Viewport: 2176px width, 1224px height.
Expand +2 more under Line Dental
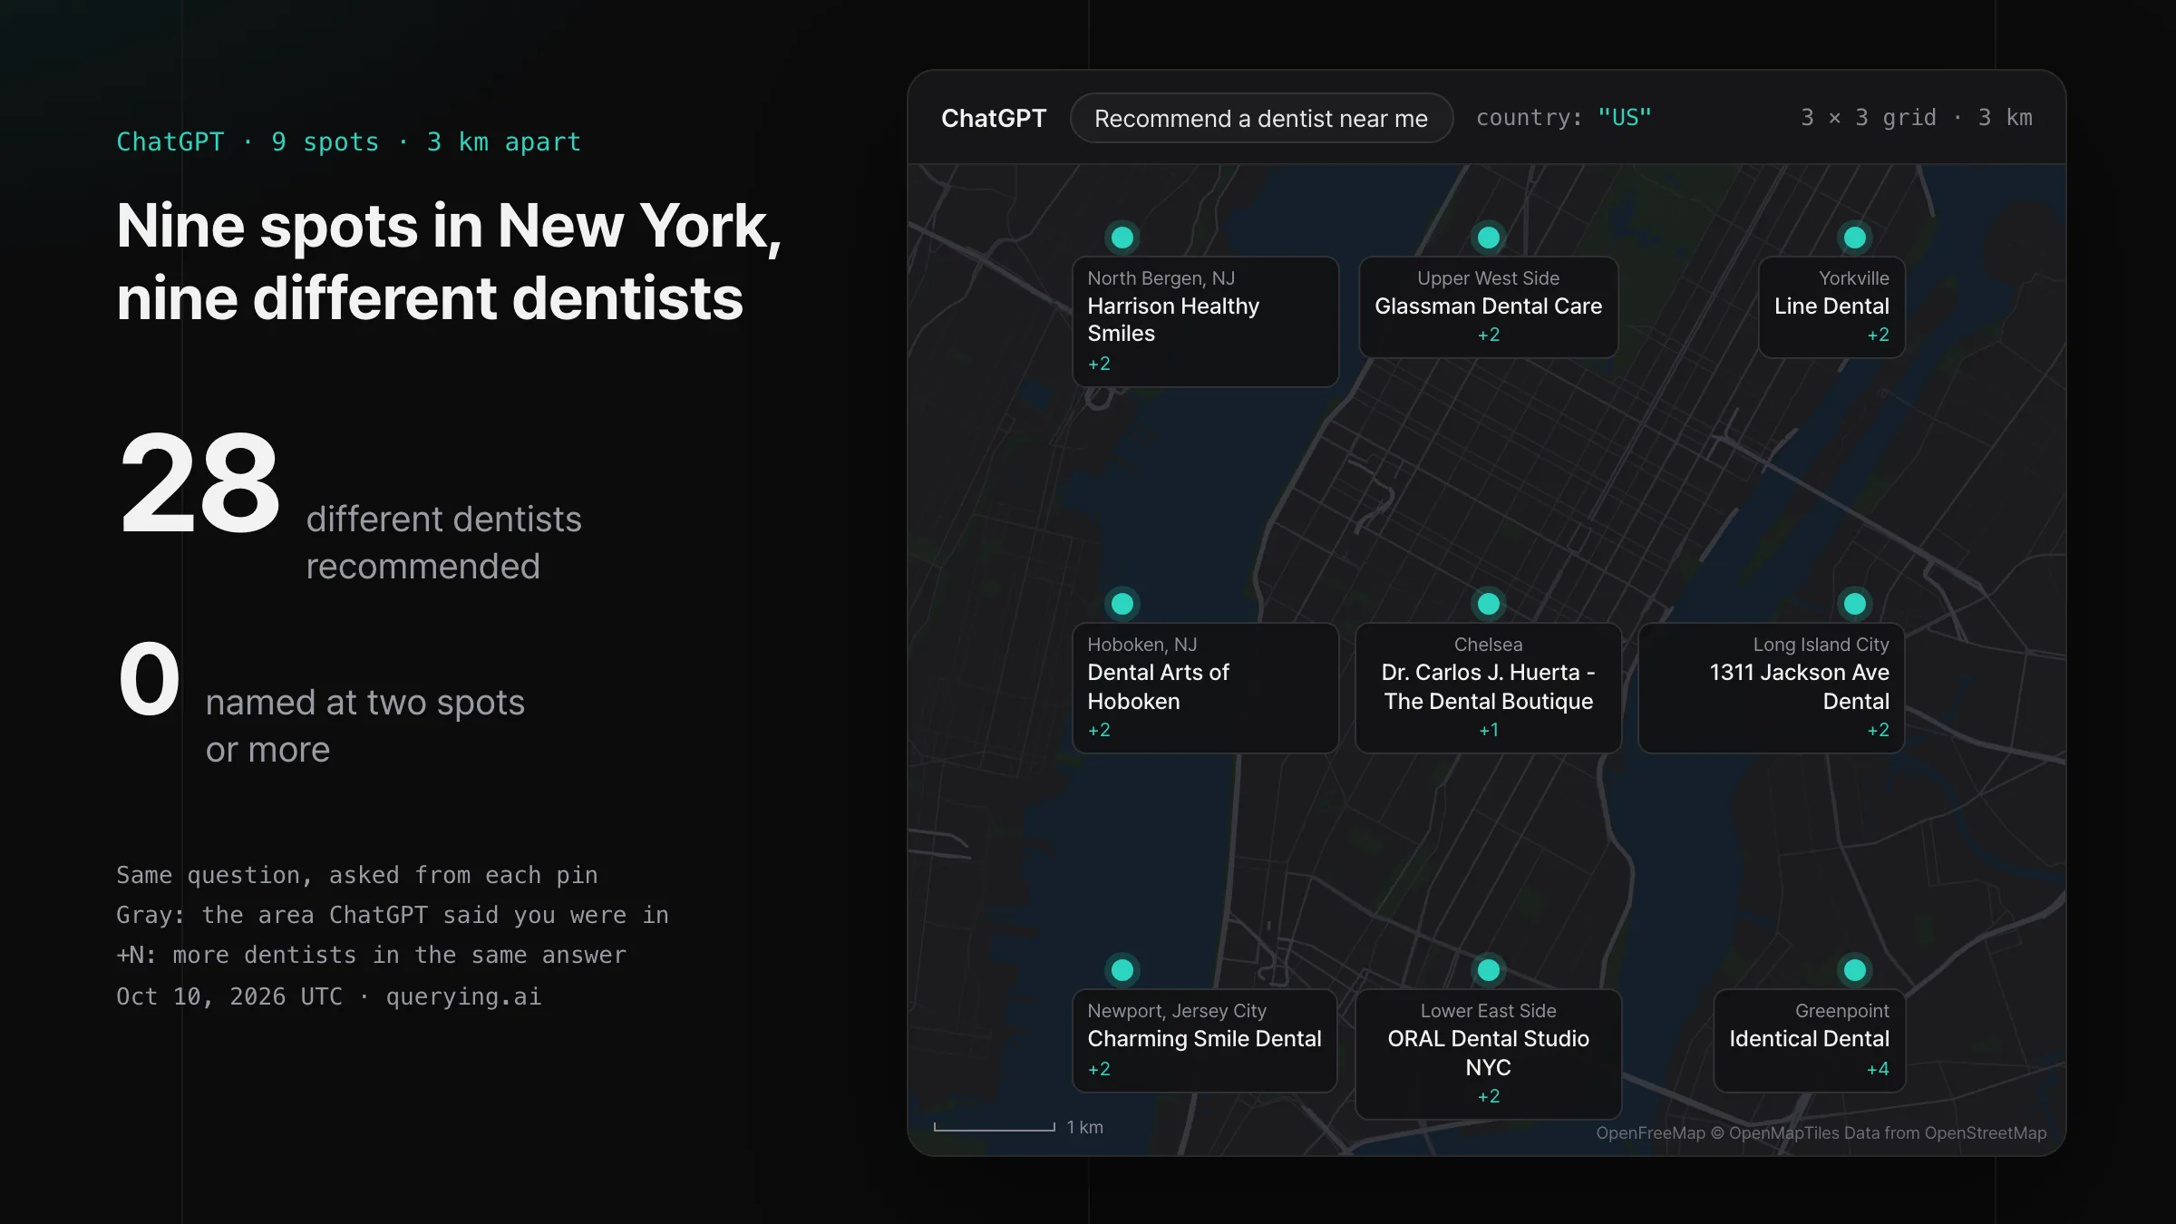click(1878, 335)
